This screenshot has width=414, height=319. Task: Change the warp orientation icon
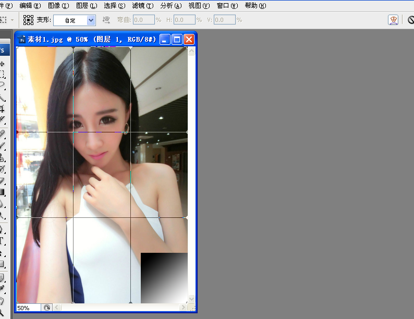[x=106, y=20]
